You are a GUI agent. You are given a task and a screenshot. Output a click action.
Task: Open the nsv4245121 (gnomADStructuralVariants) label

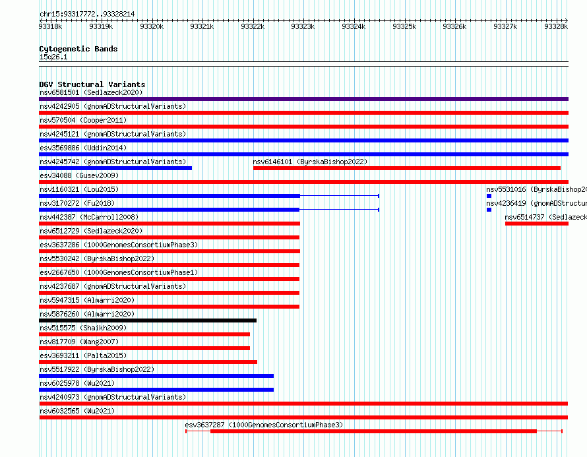113,134
